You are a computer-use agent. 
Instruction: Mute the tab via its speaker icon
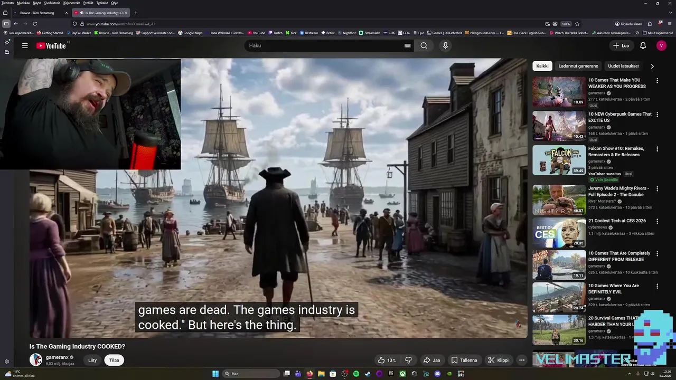[81, 13]
